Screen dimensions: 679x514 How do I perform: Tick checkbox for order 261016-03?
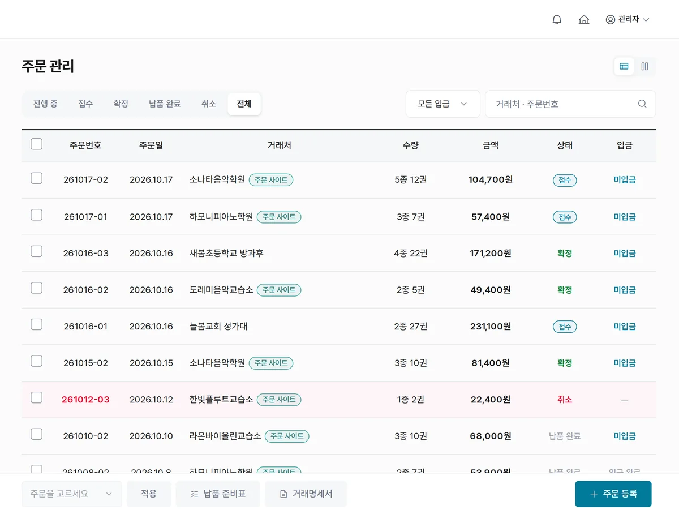pos(36,252)
